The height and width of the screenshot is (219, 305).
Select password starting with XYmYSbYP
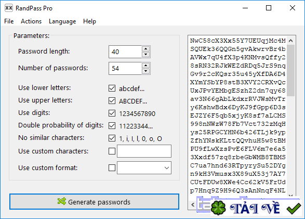tap(237, 82)
